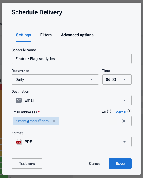143x178 pixels.
Task: Switch to the Settings tab
Action: pyautogui.click(x=24, y=35)
